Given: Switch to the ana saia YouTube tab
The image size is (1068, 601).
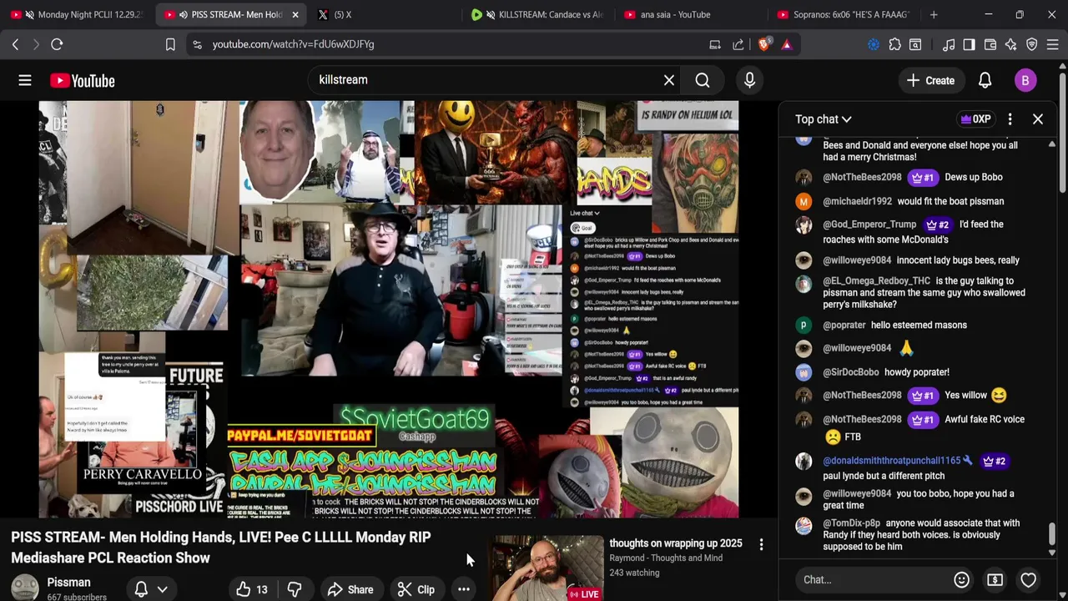Looking at the screenshot, I should (691, 14).
